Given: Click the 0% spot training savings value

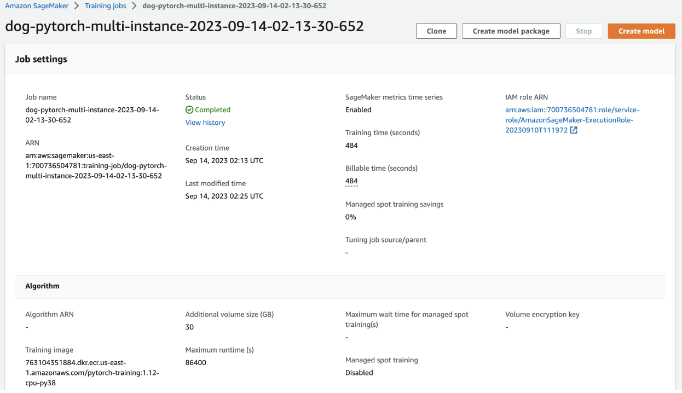Looking at the screenshot, I should click(351, 217).
